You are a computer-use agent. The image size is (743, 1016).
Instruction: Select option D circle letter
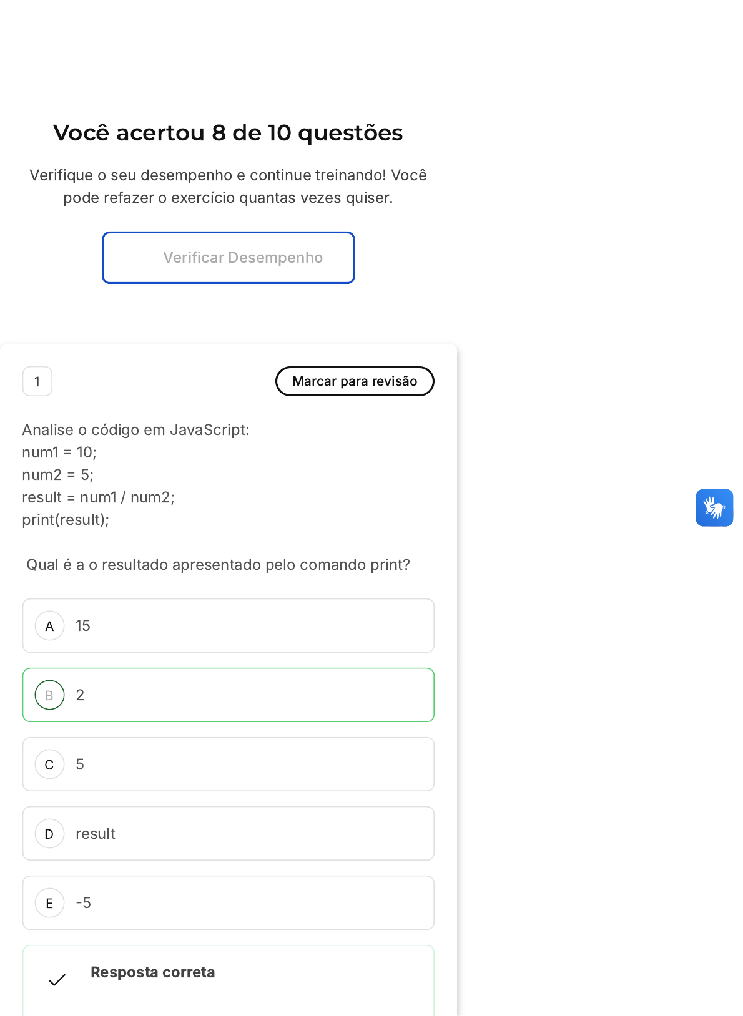point(50,834)
